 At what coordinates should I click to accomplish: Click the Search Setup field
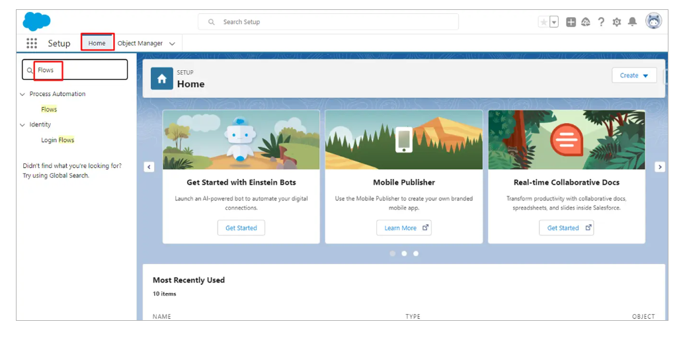[x=328, y=22]
